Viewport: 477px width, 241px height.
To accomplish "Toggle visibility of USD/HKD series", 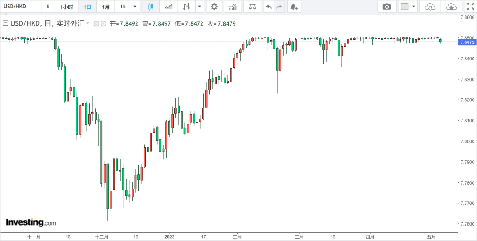I will point(96,23).
